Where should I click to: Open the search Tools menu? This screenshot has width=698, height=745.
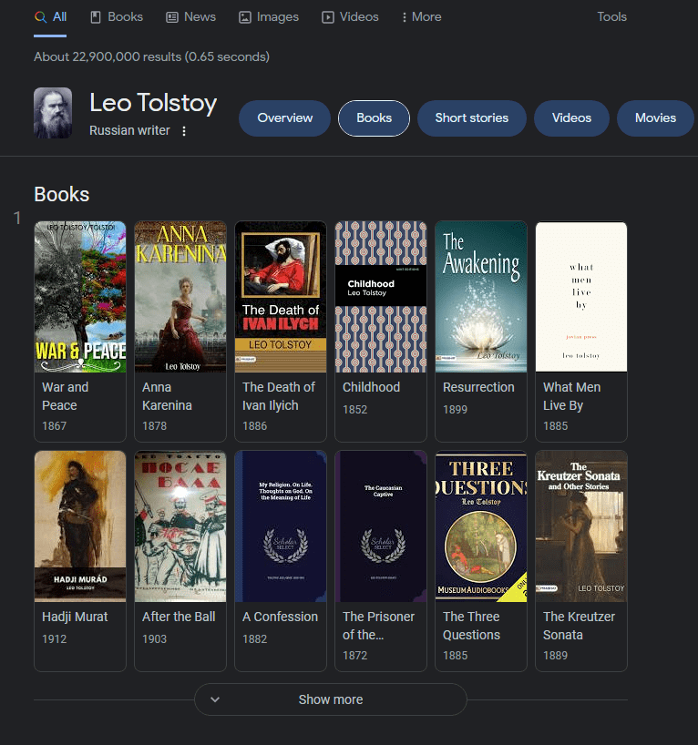tap(612, 17)
